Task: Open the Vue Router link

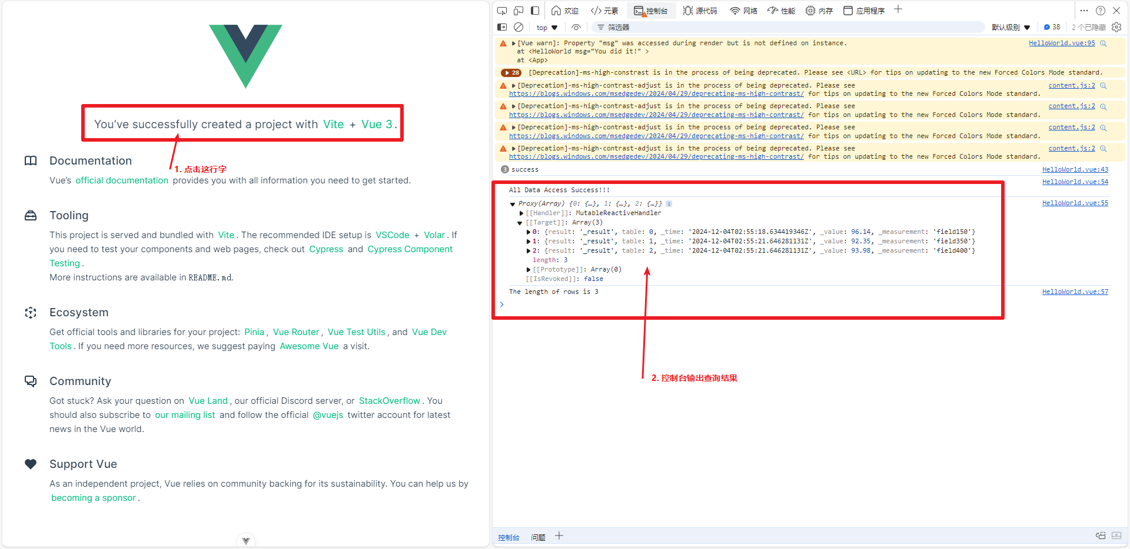Action: 296,332
